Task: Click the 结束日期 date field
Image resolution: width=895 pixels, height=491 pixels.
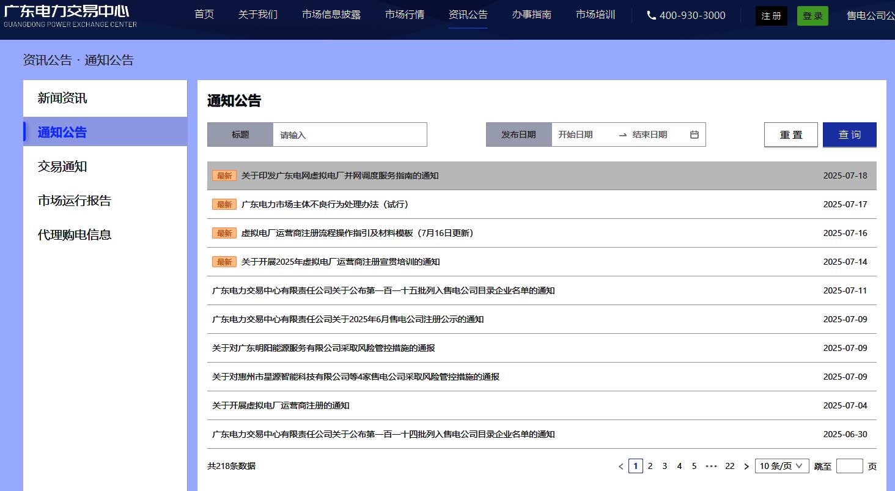Action: [657, 135]
